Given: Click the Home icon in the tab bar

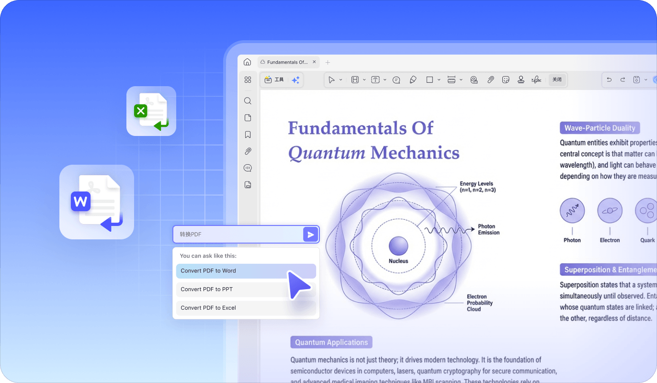Looking at the screenshot, I should coord(247,62).
